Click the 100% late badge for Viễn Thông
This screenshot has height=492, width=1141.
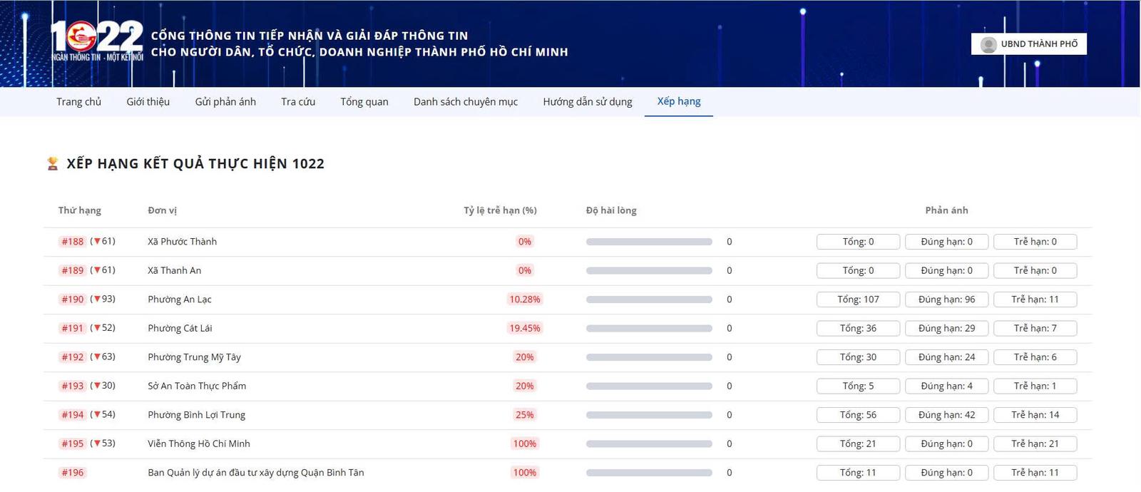(524, 444)
